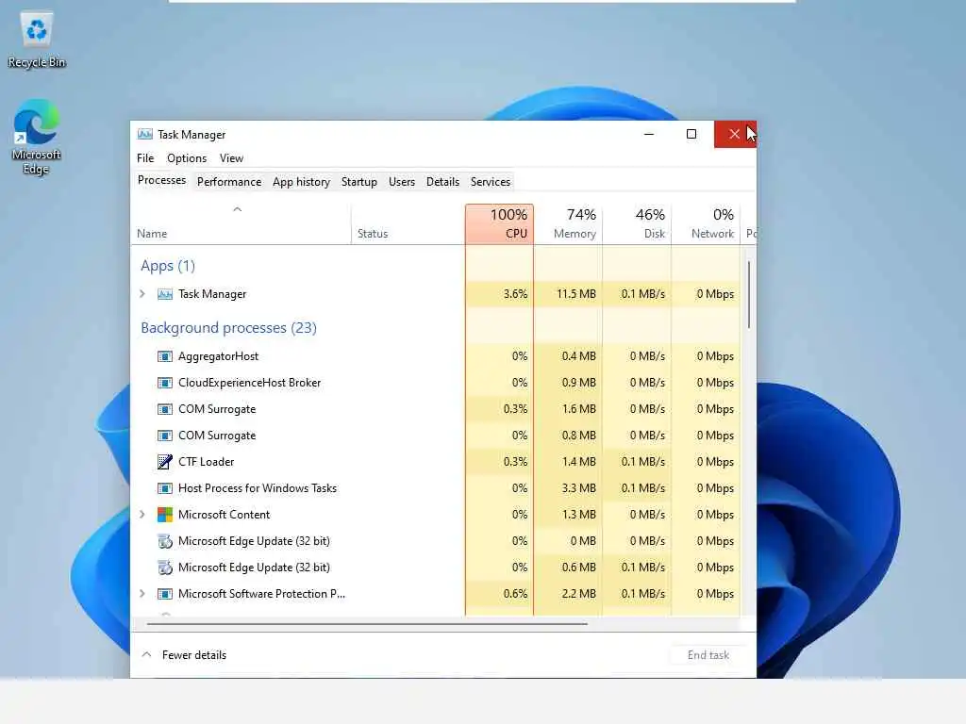Expand the Microsoft Software Protection row
Image resolution: width=966 pixels, height=724 pixels.
point(142,594)
